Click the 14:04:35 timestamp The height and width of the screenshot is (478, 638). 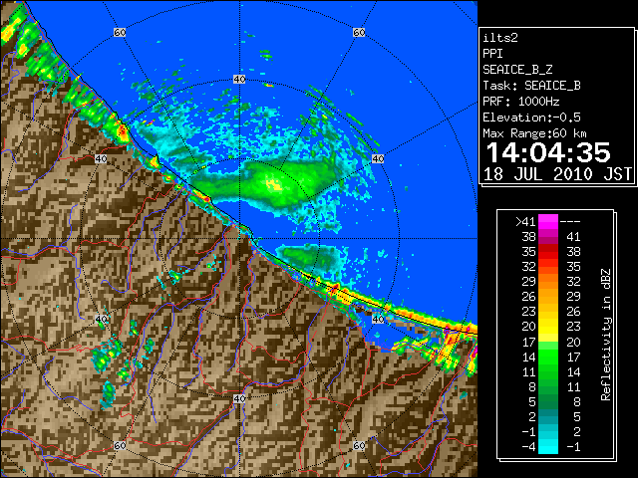point(548,152)
